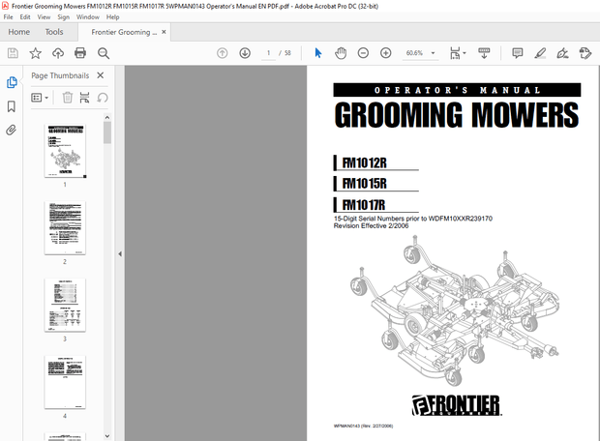The height and width of the screenshot is (441, 600).
Task: Click thumbnails scrollbar down arrow
Action: [107, 436]
